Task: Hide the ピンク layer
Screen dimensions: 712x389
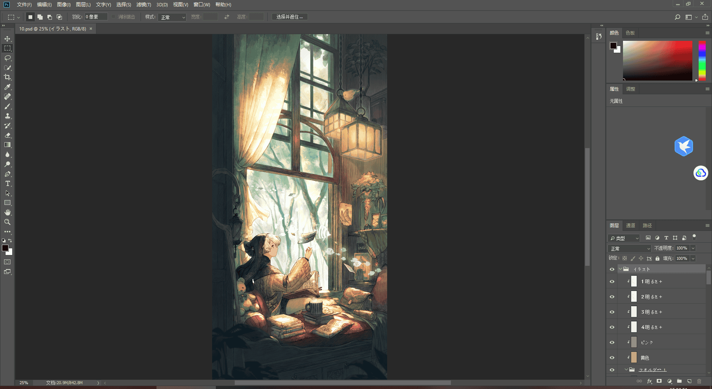Action: point(612,343)
